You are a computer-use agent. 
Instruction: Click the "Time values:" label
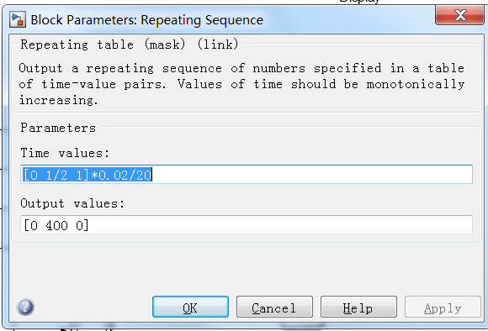pyautogui.click(x=65, y=153)
